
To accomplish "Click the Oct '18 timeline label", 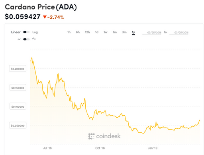I will 100,148.
